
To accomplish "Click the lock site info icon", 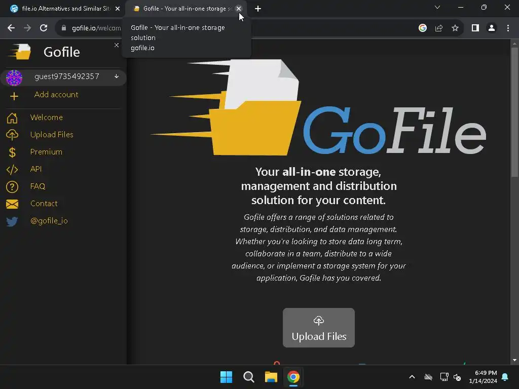I will point(64,28).
